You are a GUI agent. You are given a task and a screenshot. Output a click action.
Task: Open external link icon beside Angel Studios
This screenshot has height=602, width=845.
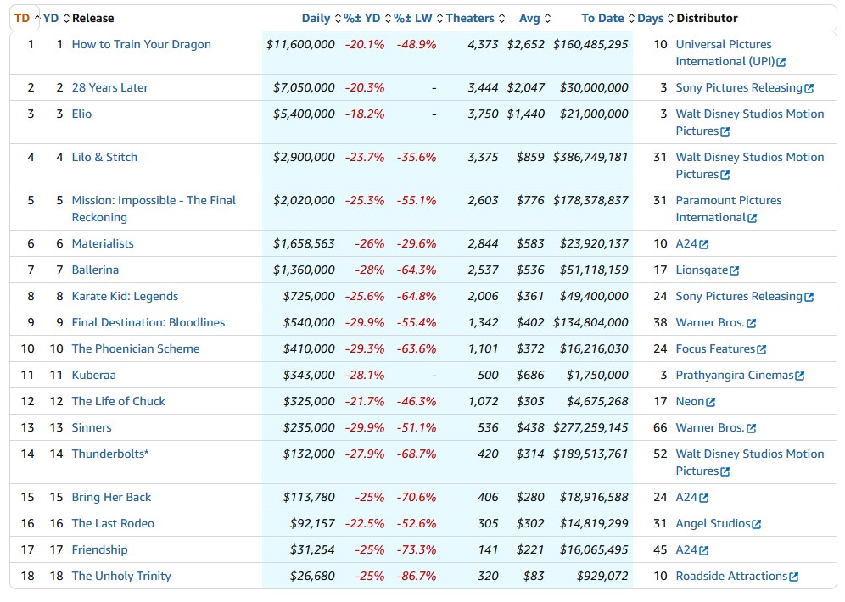coord(757,524)
